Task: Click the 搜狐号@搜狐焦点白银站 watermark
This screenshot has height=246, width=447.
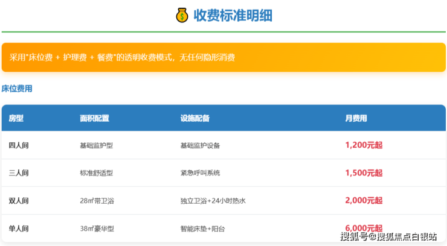Action: (388, 236)
